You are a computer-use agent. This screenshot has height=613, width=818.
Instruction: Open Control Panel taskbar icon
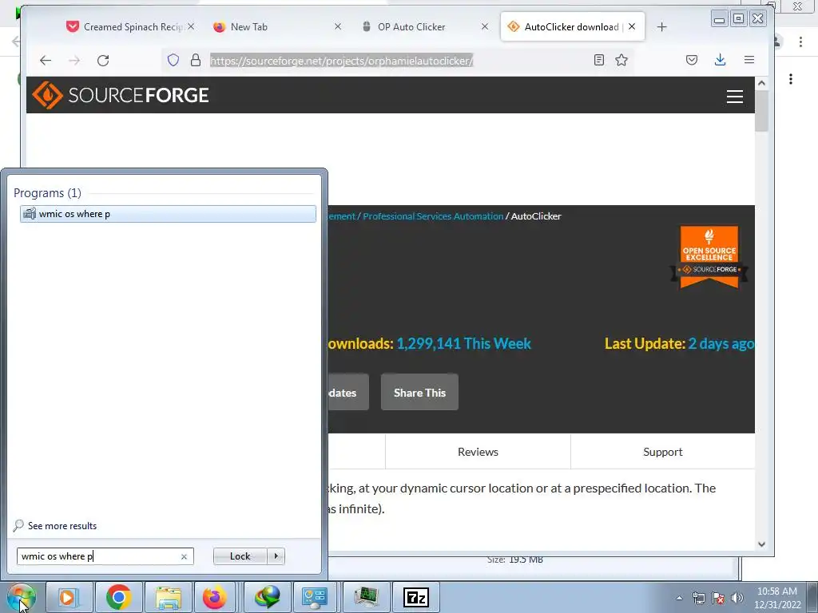pos(315,597)
